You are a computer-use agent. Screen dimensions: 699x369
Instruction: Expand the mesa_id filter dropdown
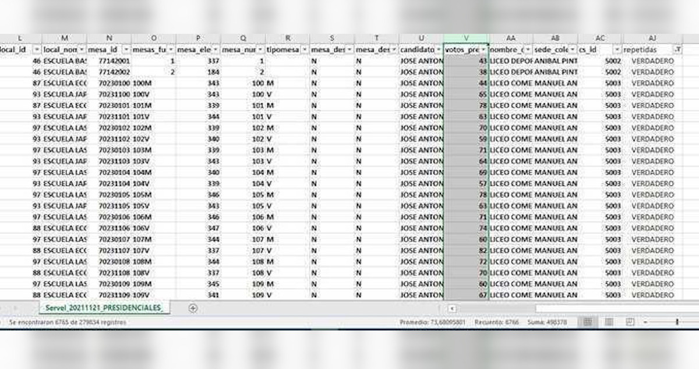126,50
